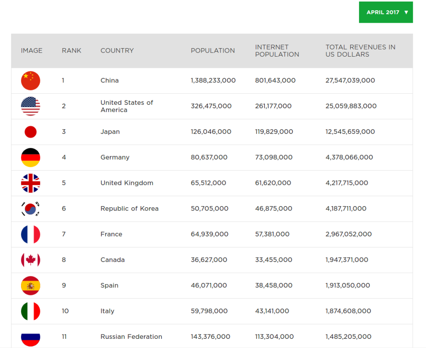Select United States of America text
Viewport: 426px width, 348px height.
point(126,106)
